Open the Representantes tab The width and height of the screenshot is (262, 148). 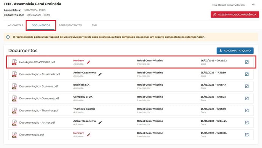70,25
